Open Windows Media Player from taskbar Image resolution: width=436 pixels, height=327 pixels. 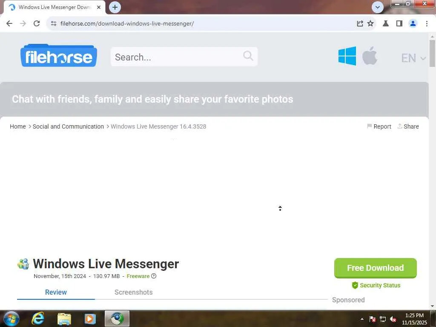pos(90,319)
